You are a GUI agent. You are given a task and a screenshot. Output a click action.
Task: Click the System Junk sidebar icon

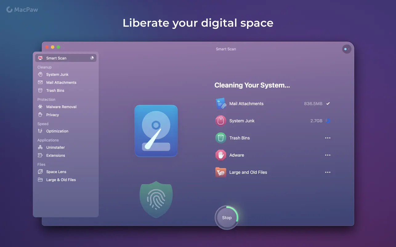[x=40, y=74]
